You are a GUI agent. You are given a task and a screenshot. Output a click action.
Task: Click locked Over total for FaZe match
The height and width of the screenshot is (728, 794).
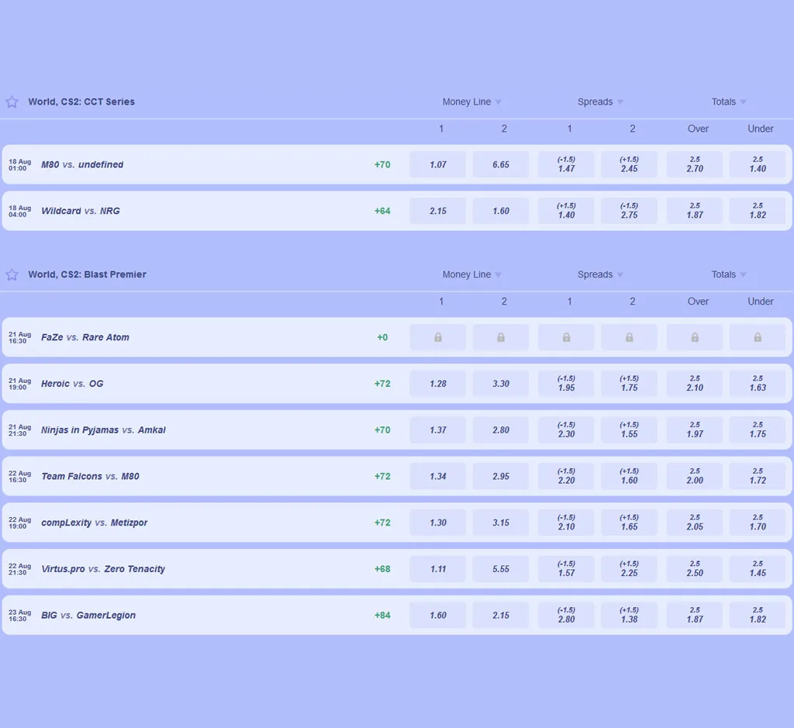click(695, 337)
